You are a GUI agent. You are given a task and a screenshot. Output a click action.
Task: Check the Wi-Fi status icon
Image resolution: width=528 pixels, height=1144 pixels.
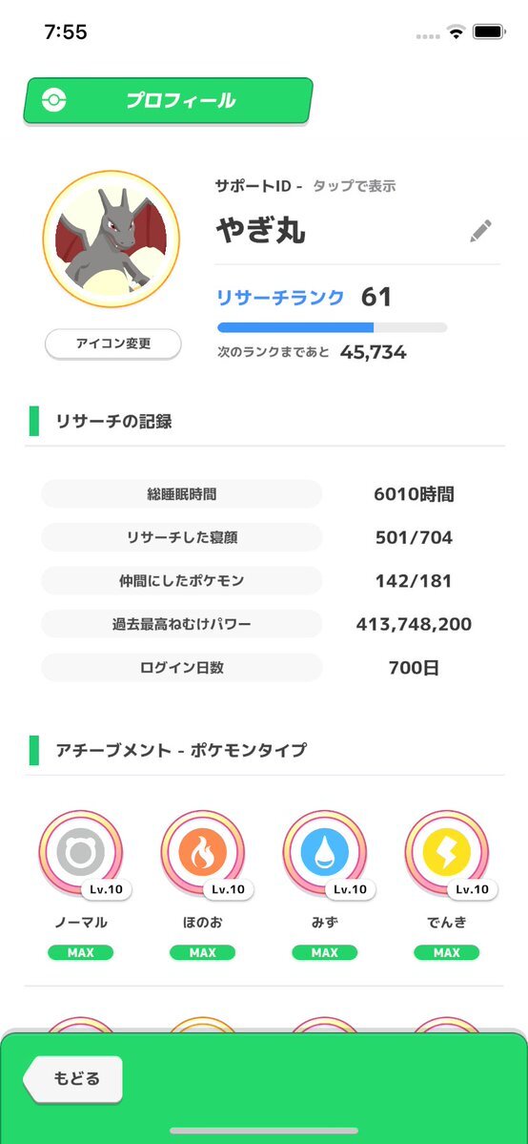(457, 32)
